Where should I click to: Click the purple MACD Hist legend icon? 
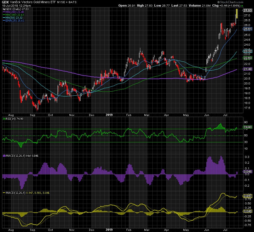click(x=4, y=156)
